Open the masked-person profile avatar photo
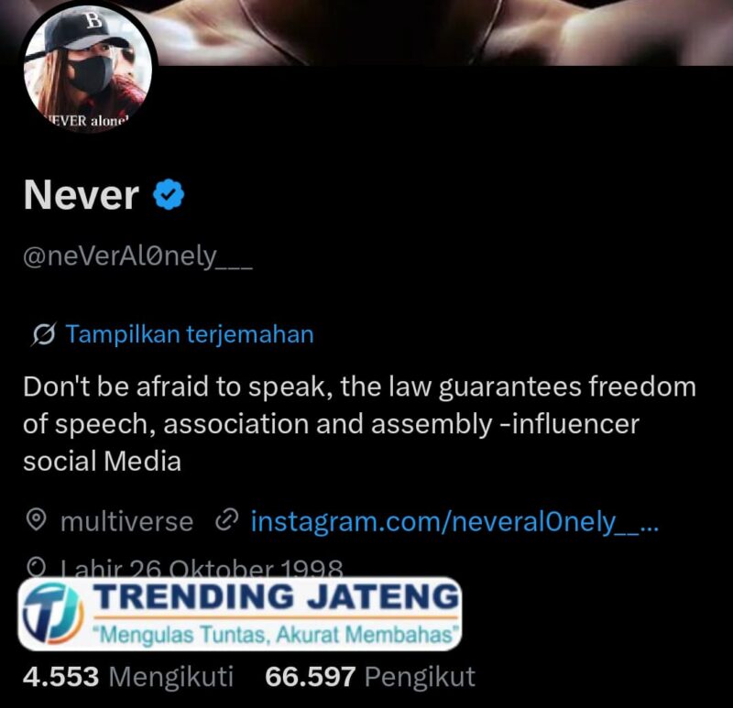 click(88, 69)
